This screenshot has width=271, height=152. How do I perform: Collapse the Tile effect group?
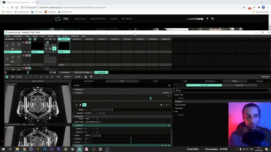174,111
